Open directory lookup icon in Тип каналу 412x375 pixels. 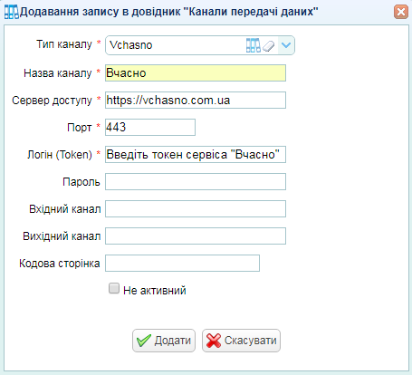coord(253,45)
